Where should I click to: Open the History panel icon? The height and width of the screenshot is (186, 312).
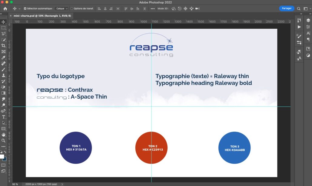[x=299, y=20]
